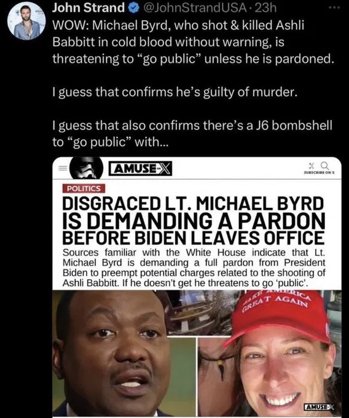
Task: Click the article summary paragraph
Action: [x=194, y=268]
